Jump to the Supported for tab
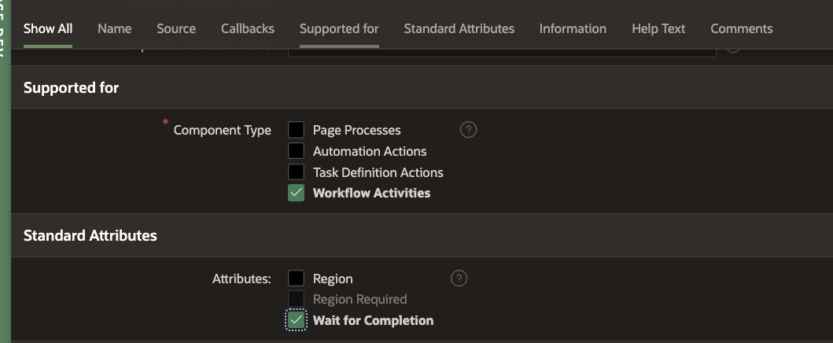Viewport: 833px width, 343px height. point(339,28)
